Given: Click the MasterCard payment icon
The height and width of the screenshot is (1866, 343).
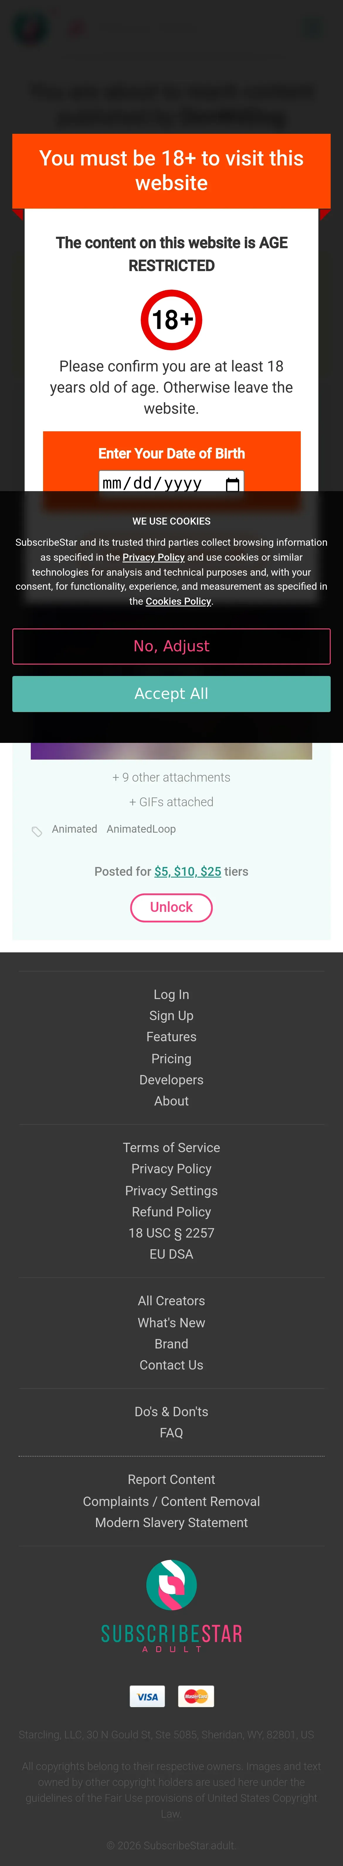Looking at the screenshot, I should tap(196, 1696).
